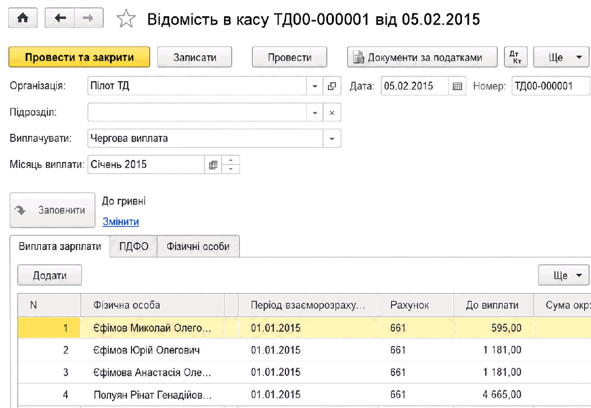Add a row with Додати

coord(50,275)
